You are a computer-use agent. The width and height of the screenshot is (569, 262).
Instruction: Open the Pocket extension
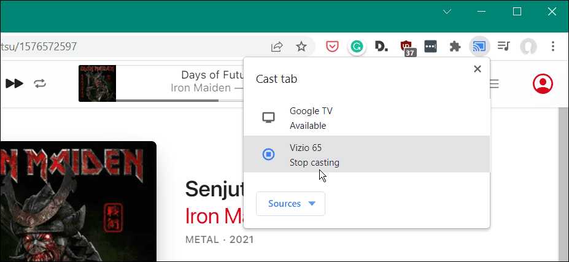coord(332,47)
